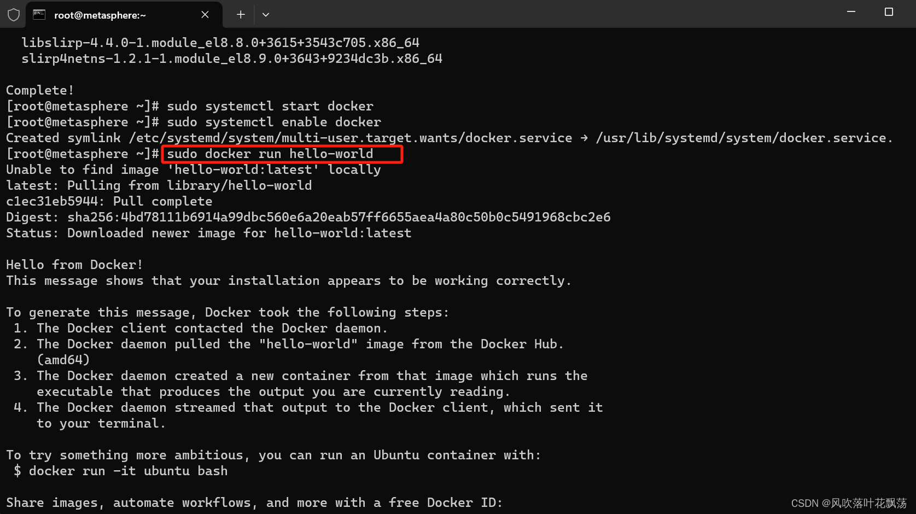Click the administrator shield icon in title bar
This screenshot has width=916, height=514.
point(14,15)
